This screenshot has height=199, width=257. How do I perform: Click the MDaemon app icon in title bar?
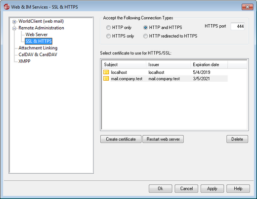point(6,7)
